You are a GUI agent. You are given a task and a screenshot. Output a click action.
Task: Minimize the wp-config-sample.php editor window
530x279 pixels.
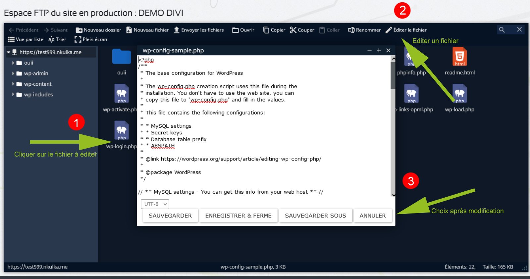(x=369, y=50)
